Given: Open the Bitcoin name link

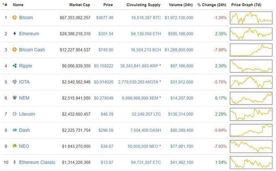Looking at the screenshot, I should (x=26, y=17).
